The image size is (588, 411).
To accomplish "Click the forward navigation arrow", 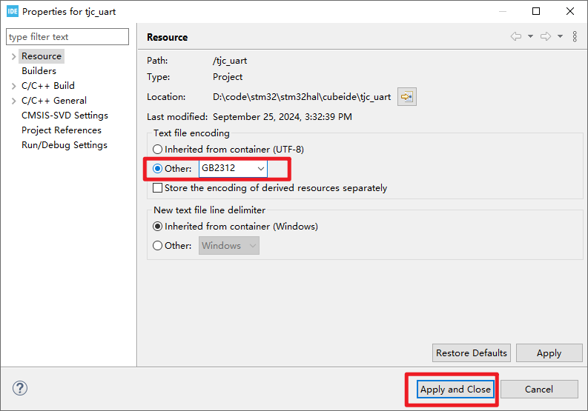I will click(x=546, y=37).
